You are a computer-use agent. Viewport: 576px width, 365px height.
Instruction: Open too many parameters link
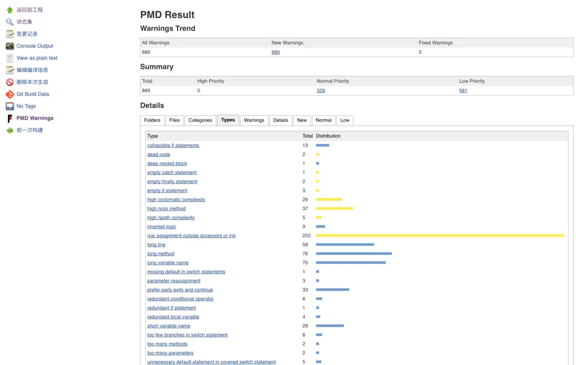(170, 353)
